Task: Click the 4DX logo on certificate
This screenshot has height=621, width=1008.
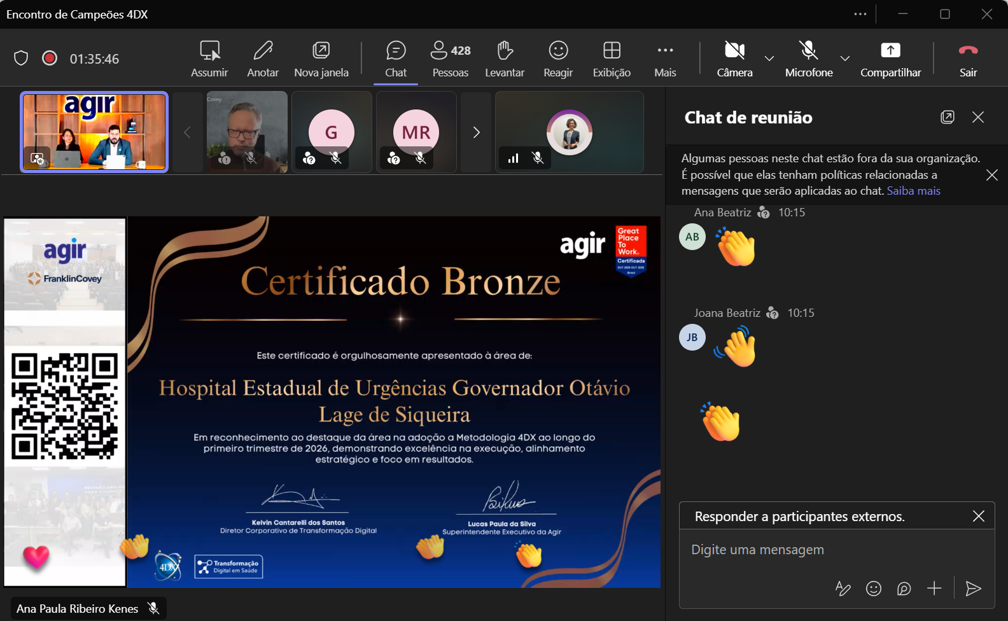Action: [168, 566]
